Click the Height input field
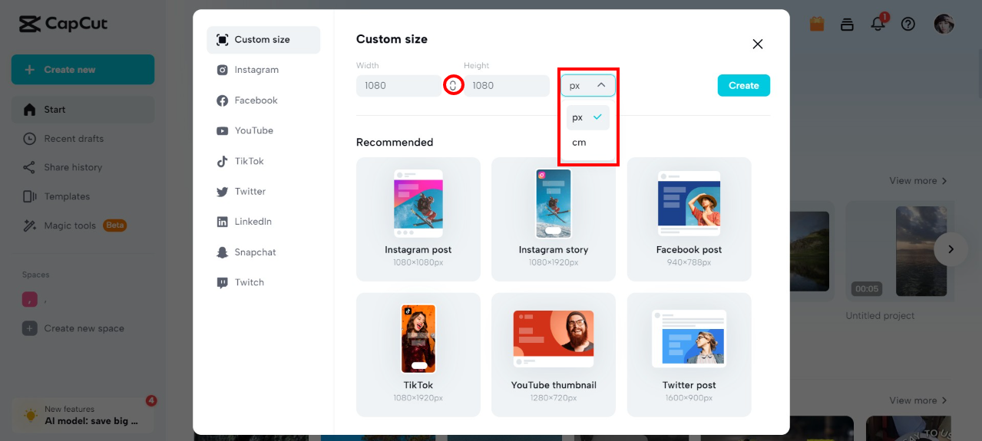Screen dimensions: 982x441 click(x=507, y=85)
